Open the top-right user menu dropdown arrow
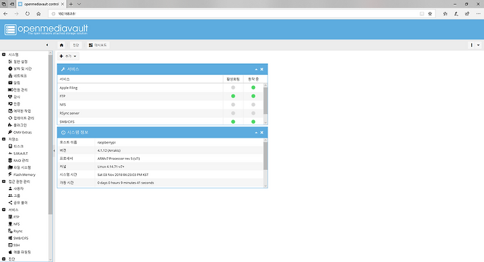 click(478, 45)
